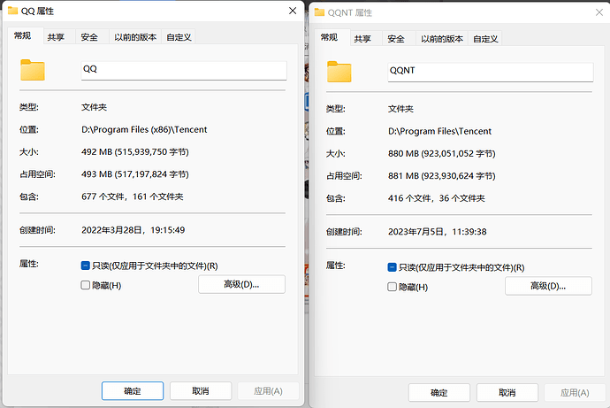Click the large QQNT folder icon
The width and height of the screenshot is (610, 408).
(339, 71)
